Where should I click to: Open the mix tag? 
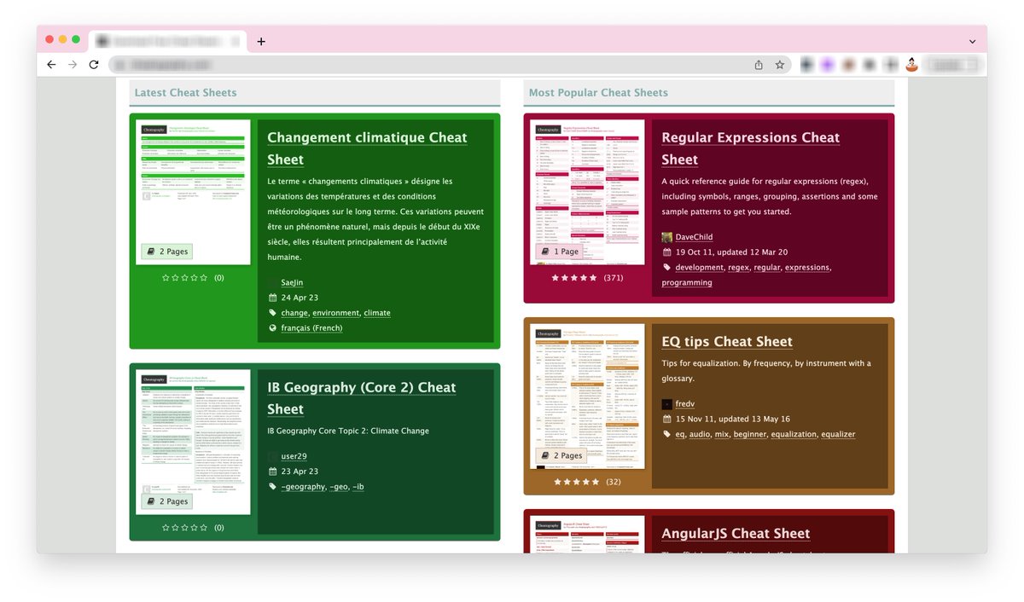722,435
